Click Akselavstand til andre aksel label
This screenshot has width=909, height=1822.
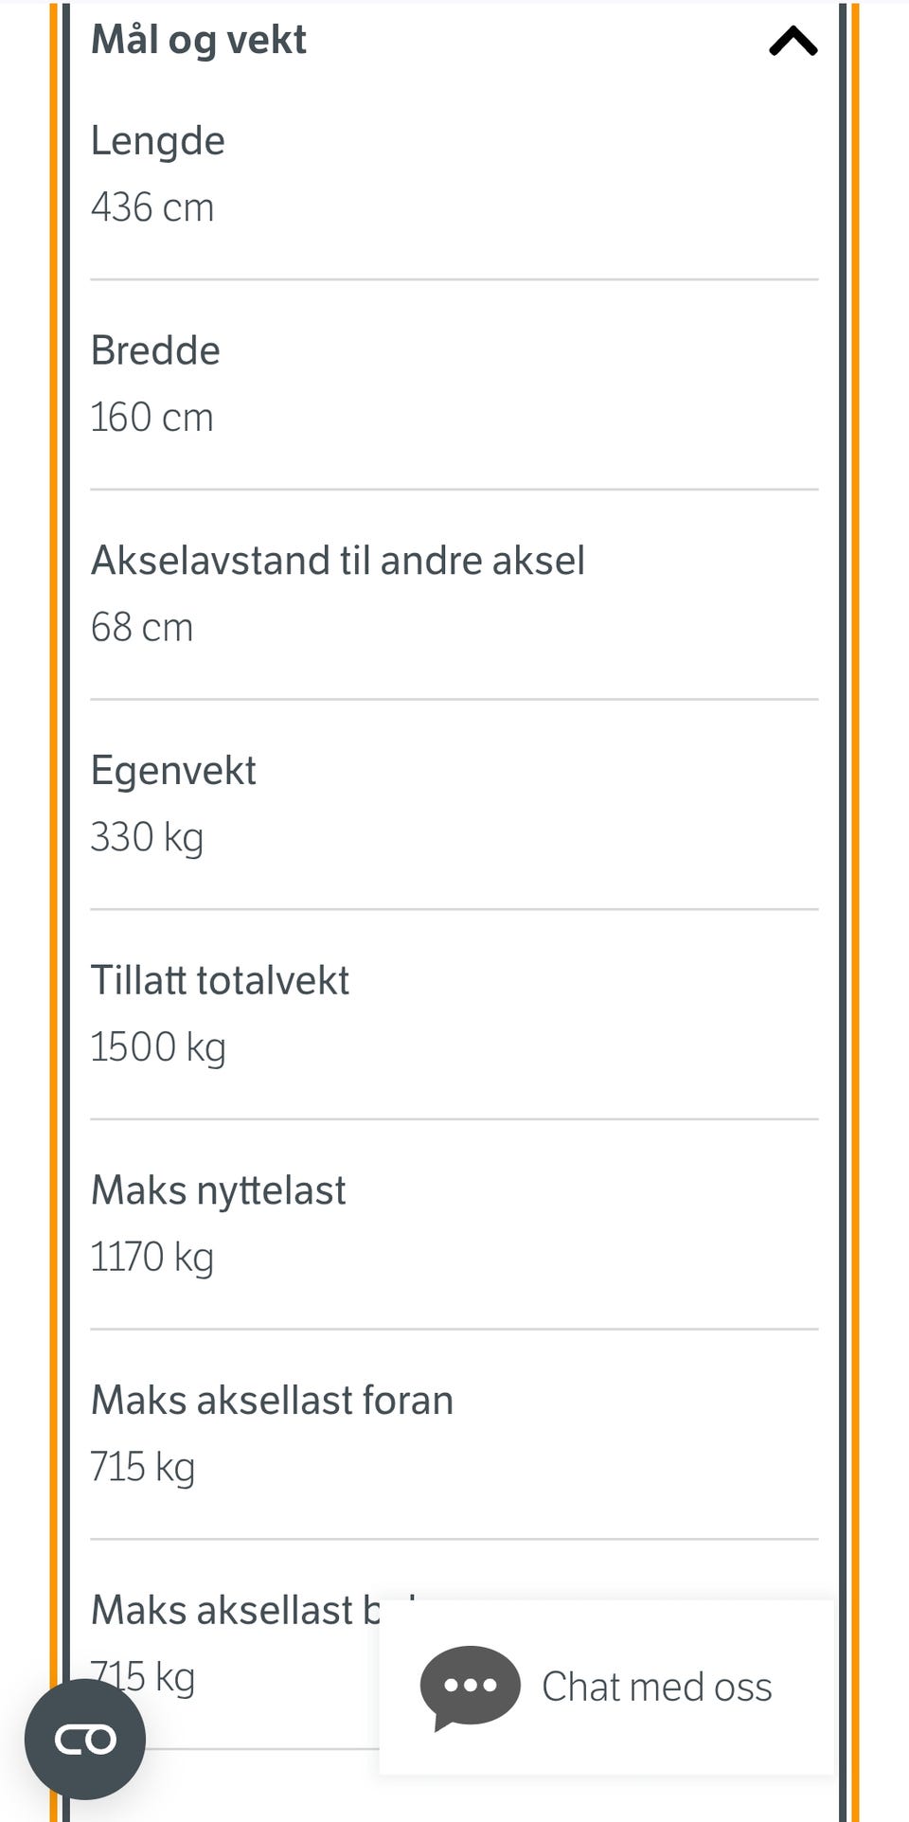[338, 561]
